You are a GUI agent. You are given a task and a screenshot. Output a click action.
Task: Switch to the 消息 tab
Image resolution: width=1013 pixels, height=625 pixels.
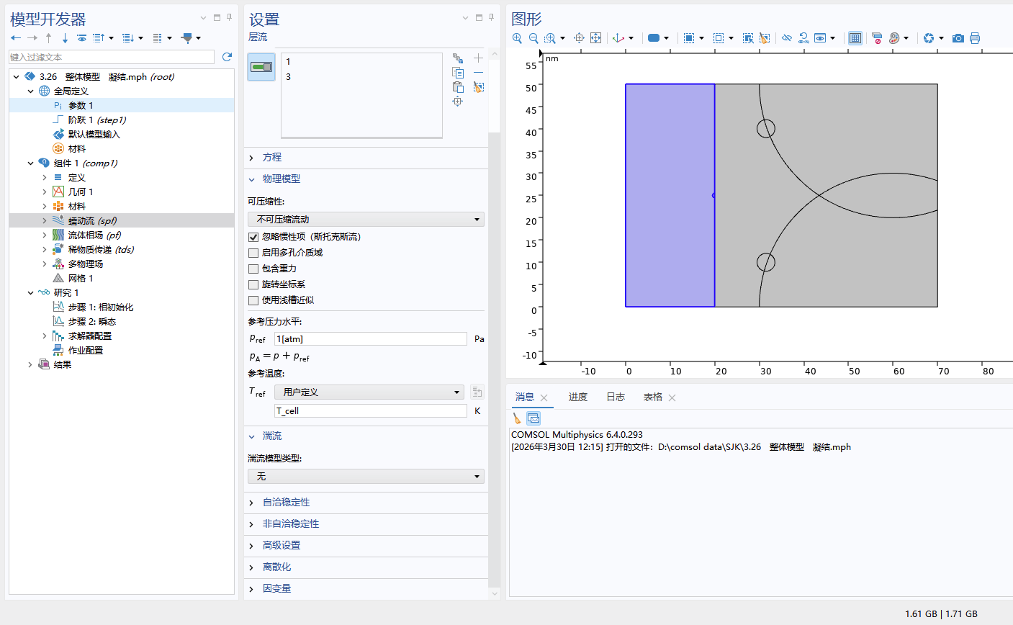tap(524, 397)
